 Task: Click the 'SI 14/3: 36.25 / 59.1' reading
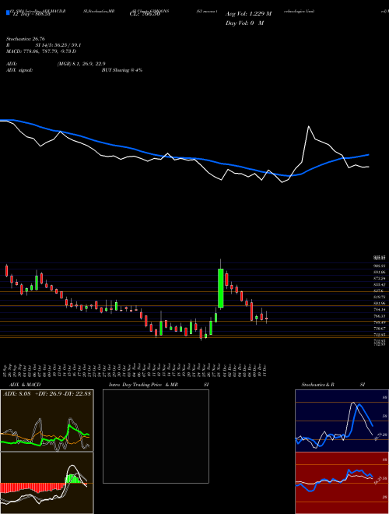[58, 45]
